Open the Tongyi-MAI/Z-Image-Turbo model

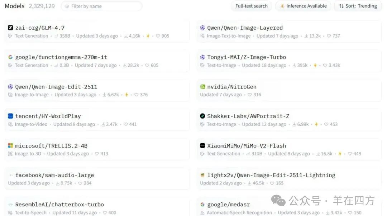point(247,57)
